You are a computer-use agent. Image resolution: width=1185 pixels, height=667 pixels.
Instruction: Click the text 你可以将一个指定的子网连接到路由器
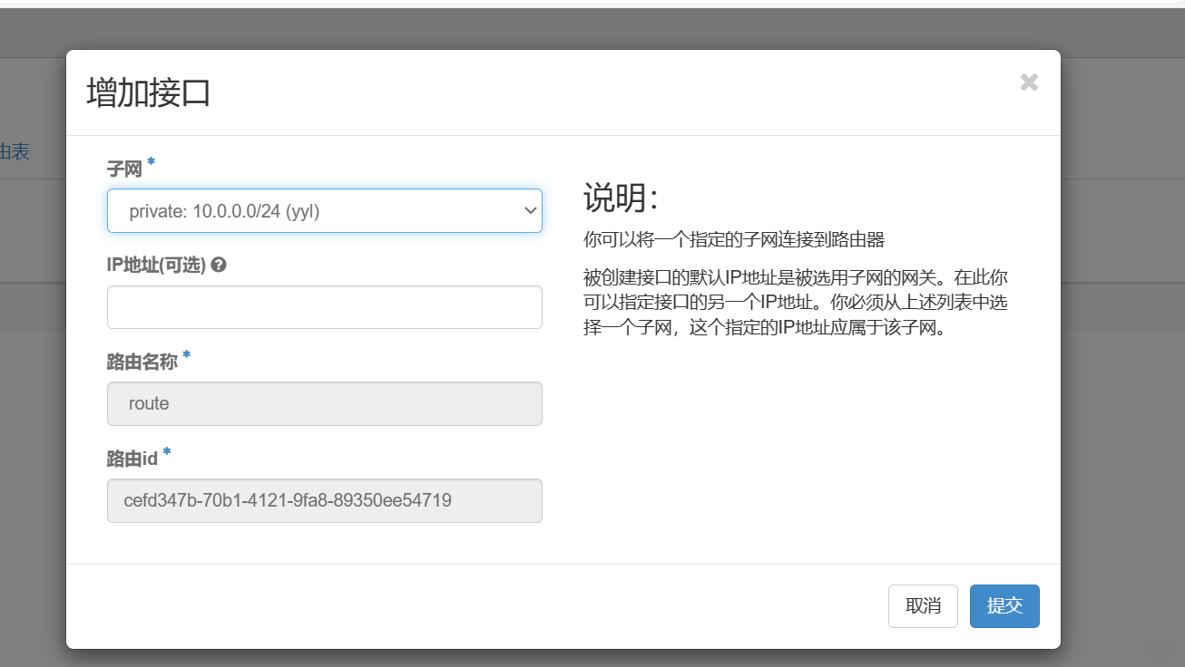click(x=733, y=239)
